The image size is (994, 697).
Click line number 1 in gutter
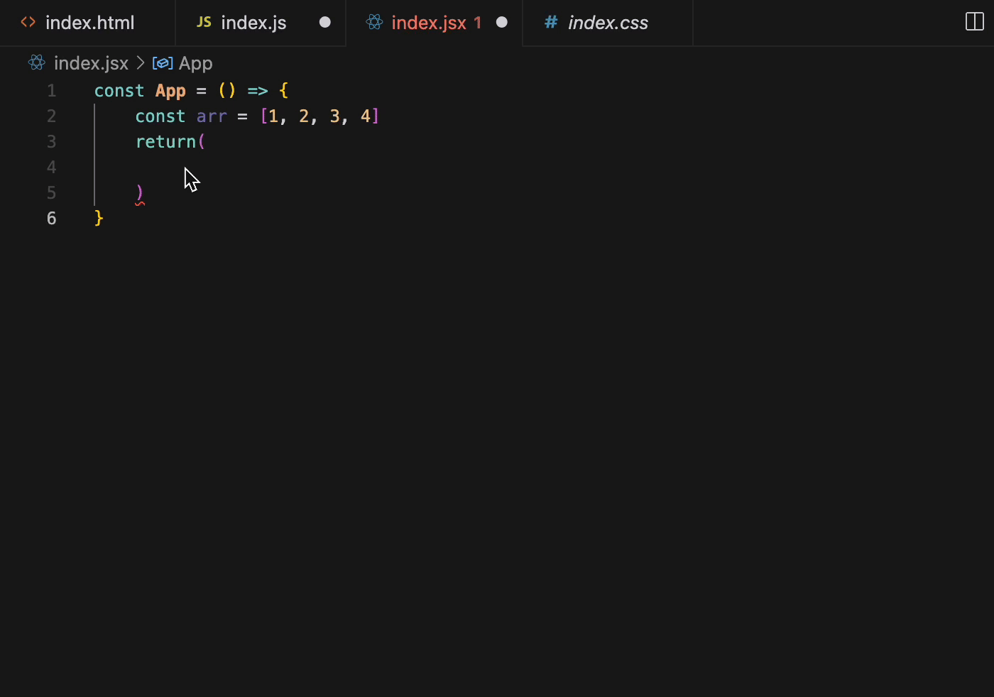51,91
